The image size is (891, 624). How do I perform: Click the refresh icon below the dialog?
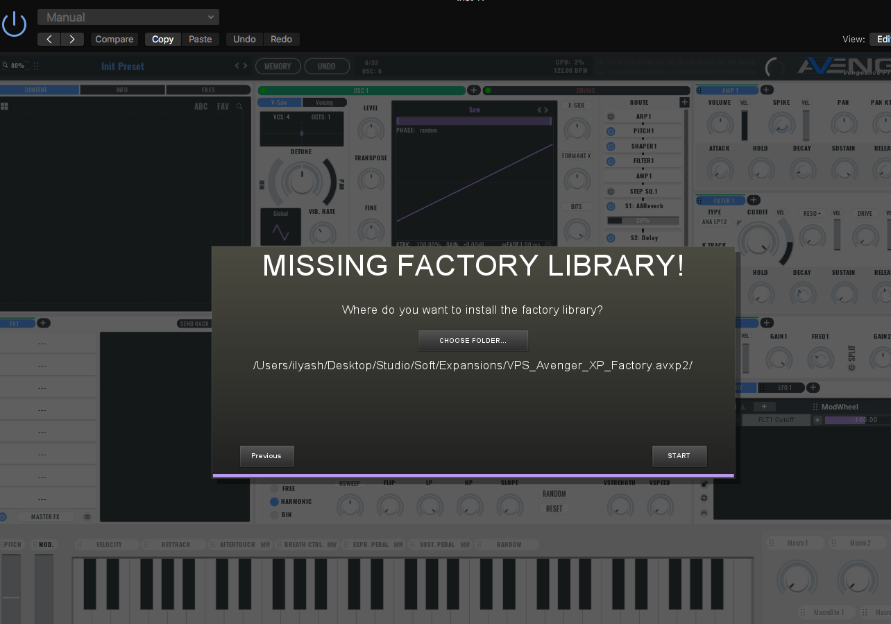point(704,498)
